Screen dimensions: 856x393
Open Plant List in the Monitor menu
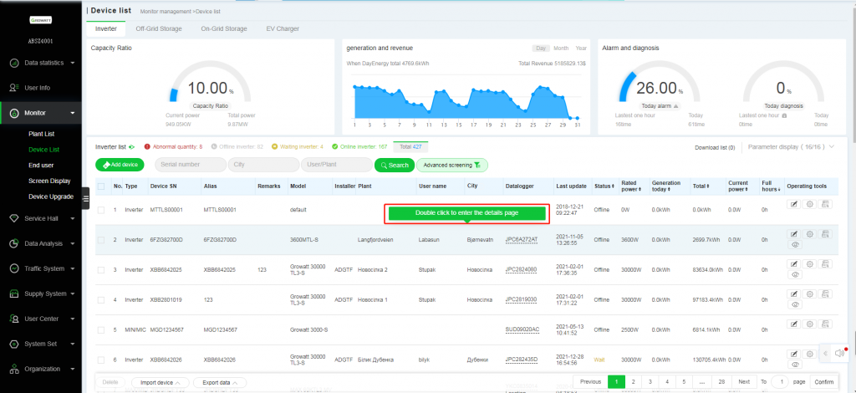[42, 134]
